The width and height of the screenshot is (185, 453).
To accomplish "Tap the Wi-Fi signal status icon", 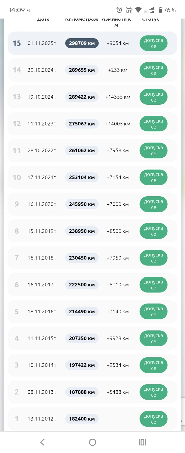I will [138, 10].
